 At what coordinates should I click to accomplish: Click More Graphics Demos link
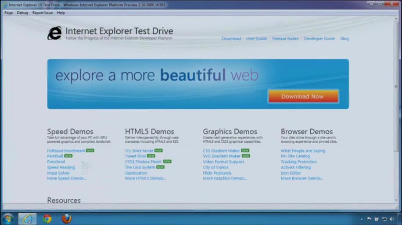click(225, 179)
